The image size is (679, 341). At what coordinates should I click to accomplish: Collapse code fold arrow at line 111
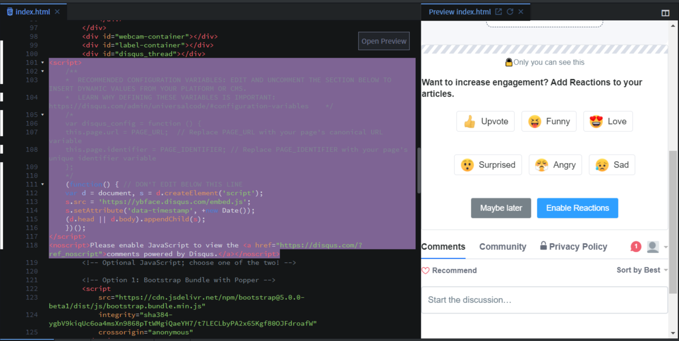coord(43,184)
